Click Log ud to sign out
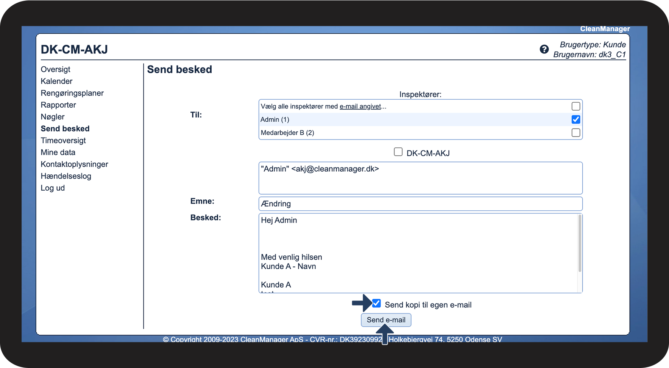The height and width of the screenshot is (368, 669). [x=53, y=188]
